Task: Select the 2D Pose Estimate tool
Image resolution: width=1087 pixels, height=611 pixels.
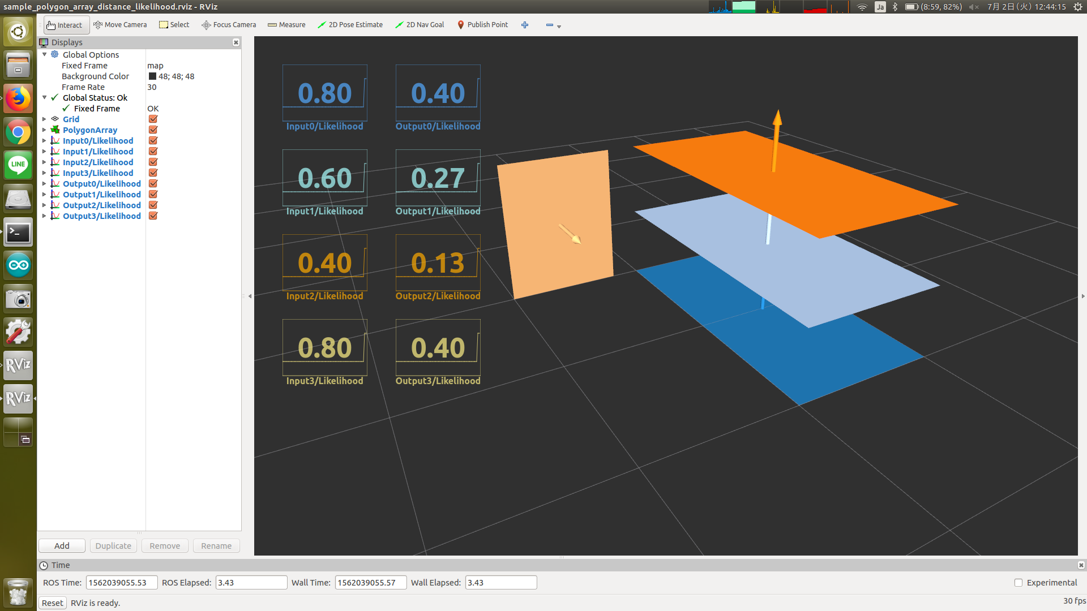Action: pyautogui.click(x=350, y=25)
